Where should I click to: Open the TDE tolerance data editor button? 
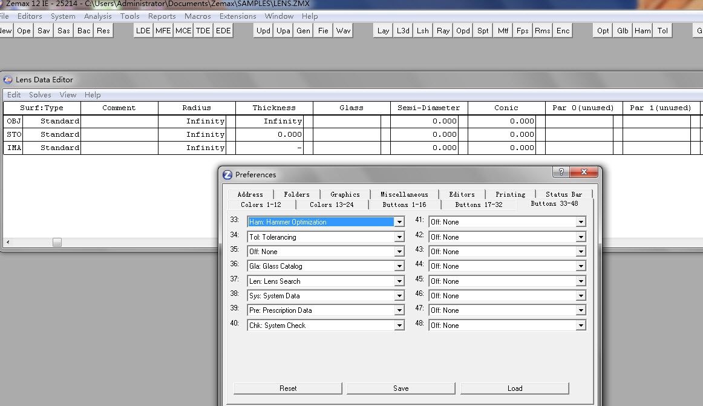pos(203,30)
